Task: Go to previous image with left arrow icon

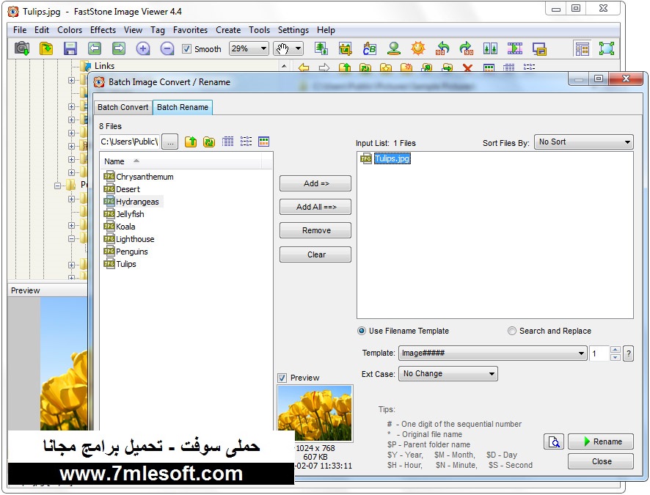Action: [x=95, y=48]
